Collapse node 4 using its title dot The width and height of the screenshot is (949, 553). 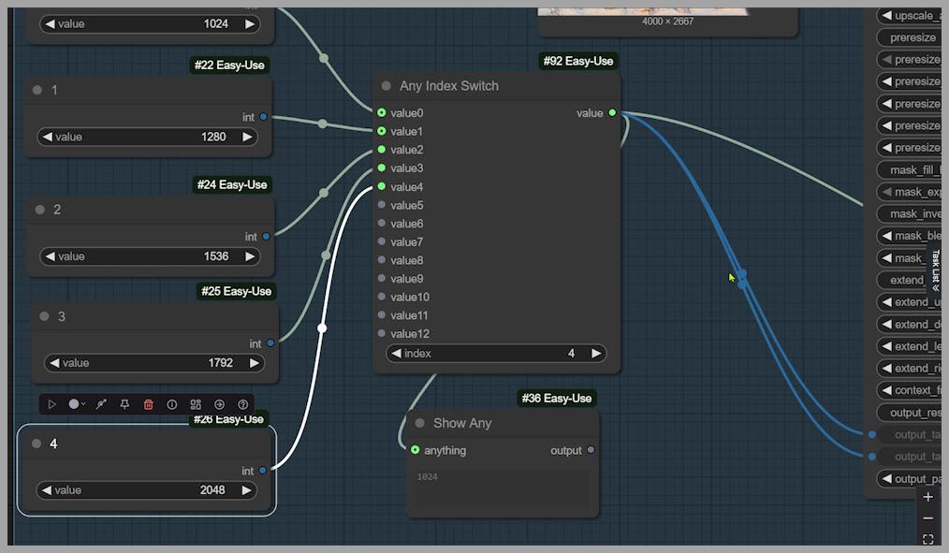[x=36, y=444]
